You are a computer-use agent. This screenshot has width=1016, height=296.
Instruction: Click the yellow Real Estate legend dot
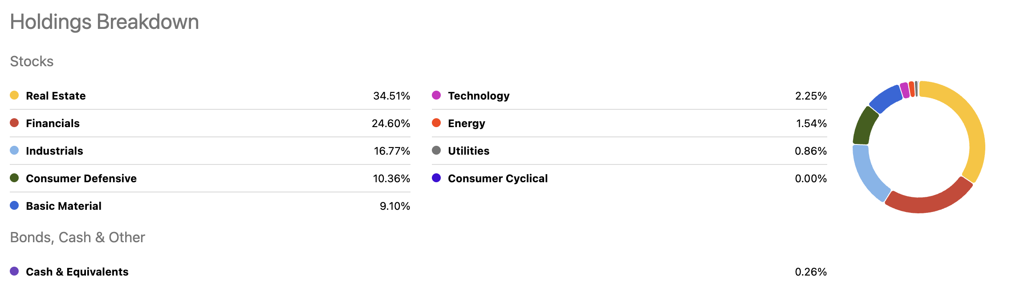coord(14,95)
